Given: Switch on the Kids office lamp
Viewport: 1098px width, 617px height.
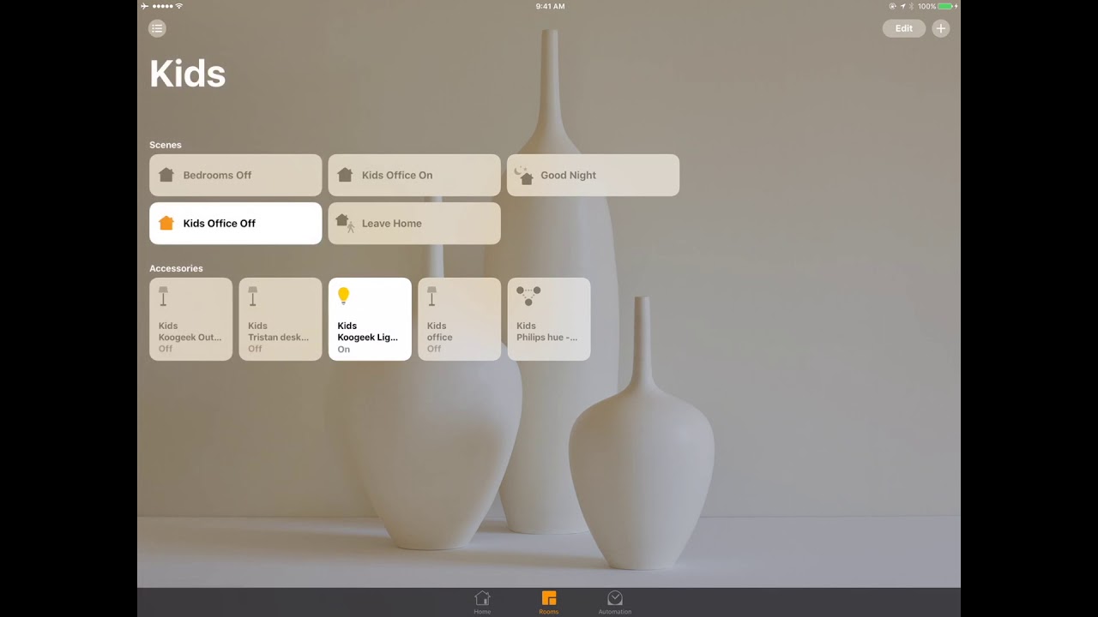Looking at the screenshot, I should (459, 319).
